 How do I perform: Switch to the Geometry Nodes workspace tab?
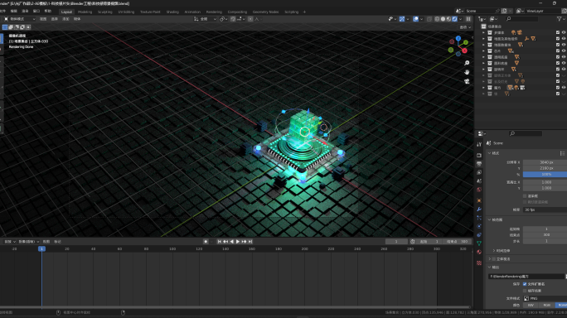[x=265, y=12]
